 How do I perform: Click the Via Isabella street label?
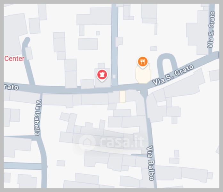tap(38, 118)
